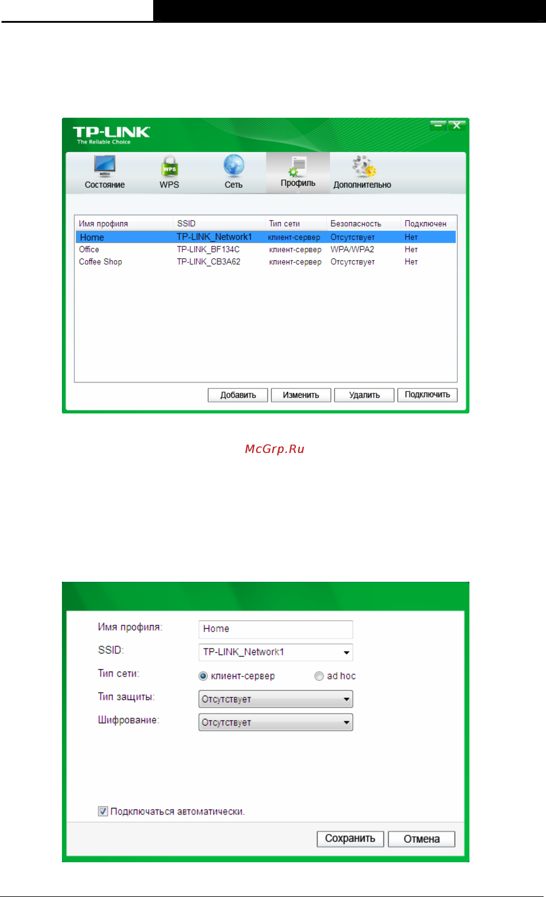Viewport: 546px width, 897px height.
Task: Minimize the TP-LINK utility window
Action: (x=438, y=126)
